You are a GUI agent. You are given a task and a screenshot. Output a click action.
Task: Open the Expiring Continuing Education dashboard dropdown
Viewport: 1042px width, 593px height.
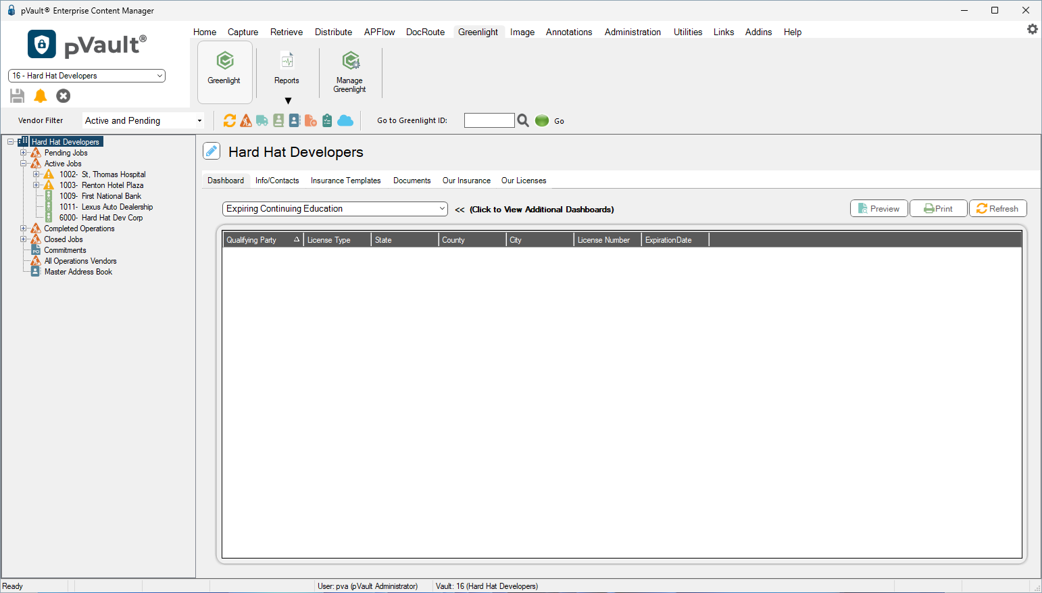pyautogui.click(x=335, y=209)
